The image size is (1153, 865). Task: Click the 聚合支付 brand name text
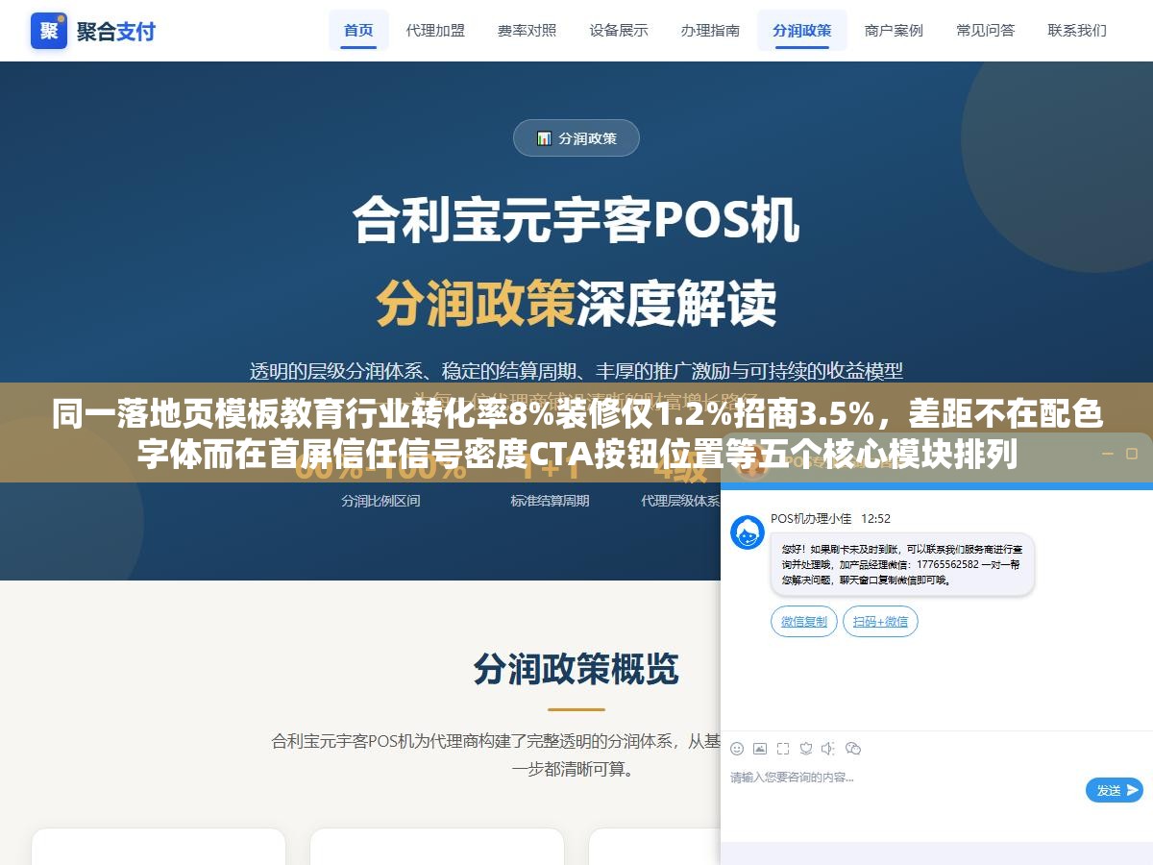pos(115,31)
